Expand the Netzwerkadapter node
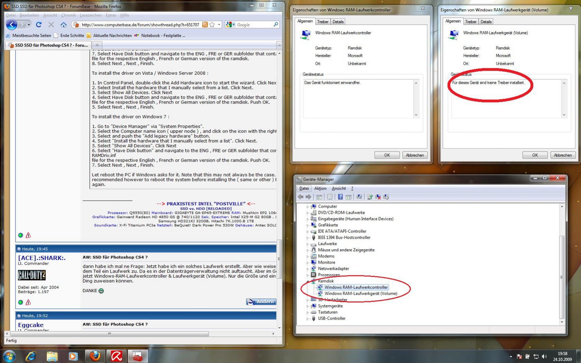 click(307, 269)
